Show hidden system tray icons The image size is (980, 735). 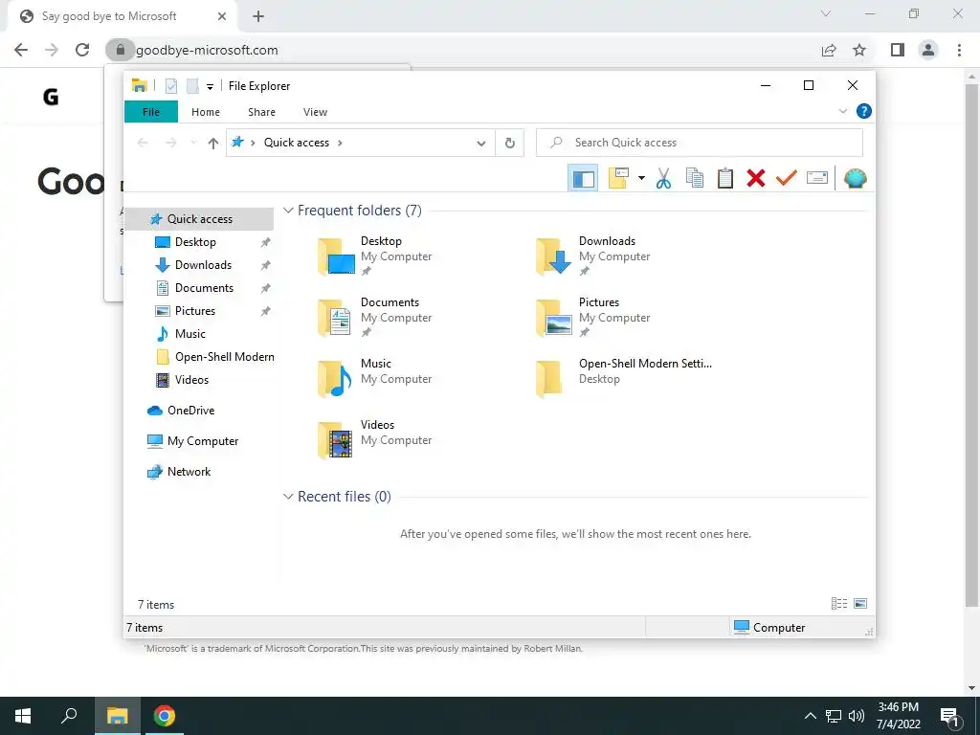pyautogui.click(x=810, y=716)
